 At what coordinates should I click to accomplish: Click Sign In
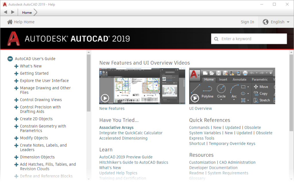pos(247,22)
